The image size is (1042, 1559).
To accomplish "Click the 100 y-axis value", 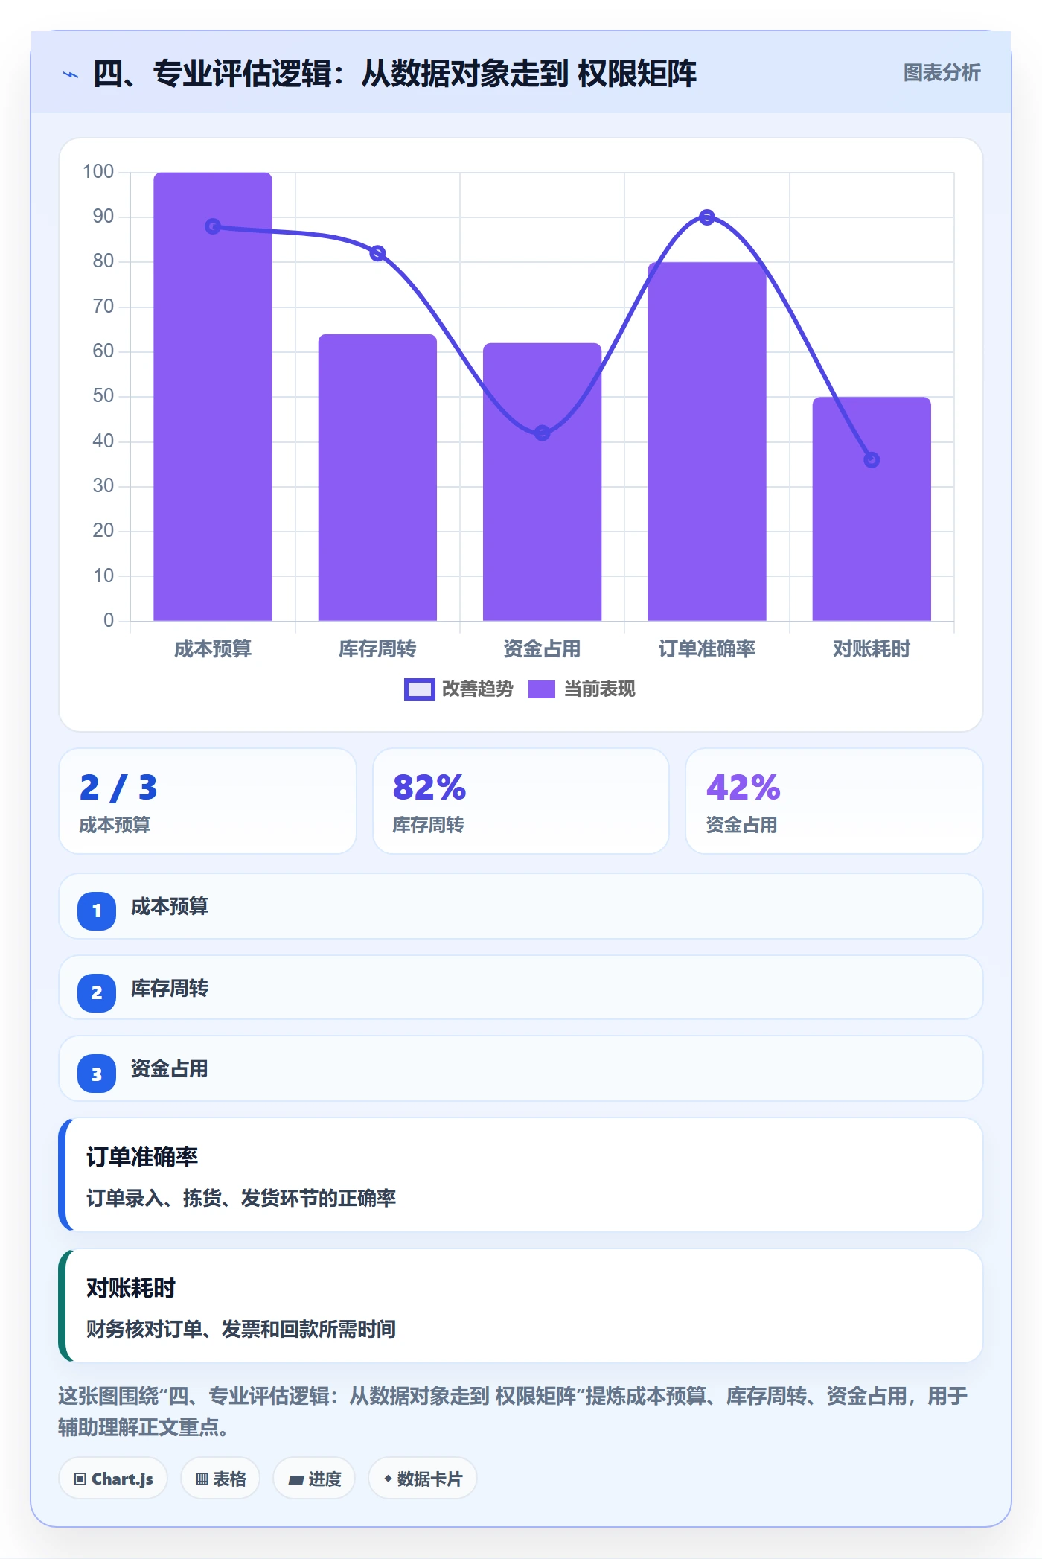I will (98, 172).
